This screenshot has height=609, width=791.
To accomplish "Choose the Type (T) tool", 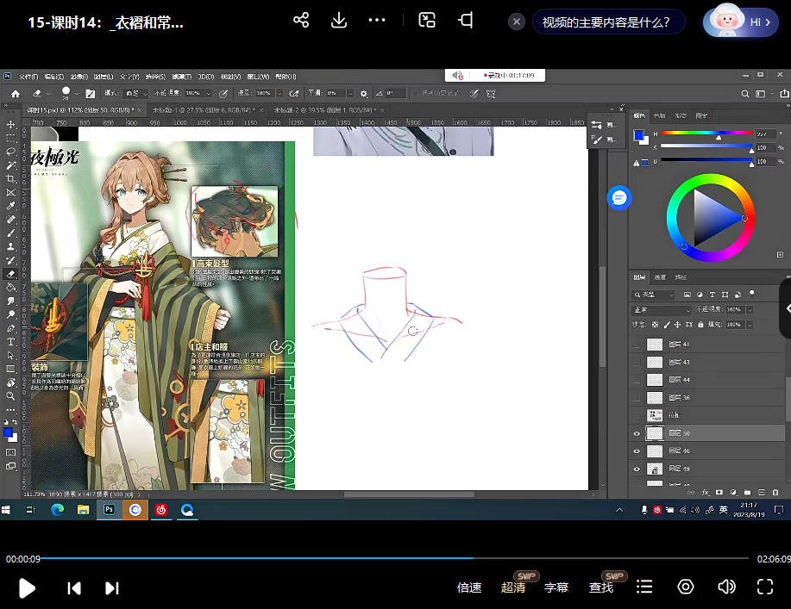I will pos(10,341).
